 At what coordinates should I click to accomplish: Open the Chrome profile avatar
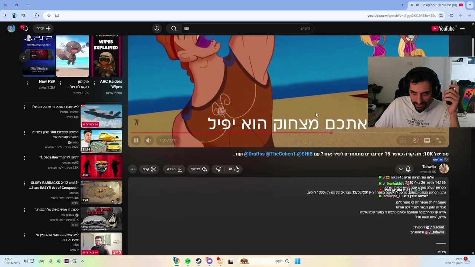click(14, 16)
